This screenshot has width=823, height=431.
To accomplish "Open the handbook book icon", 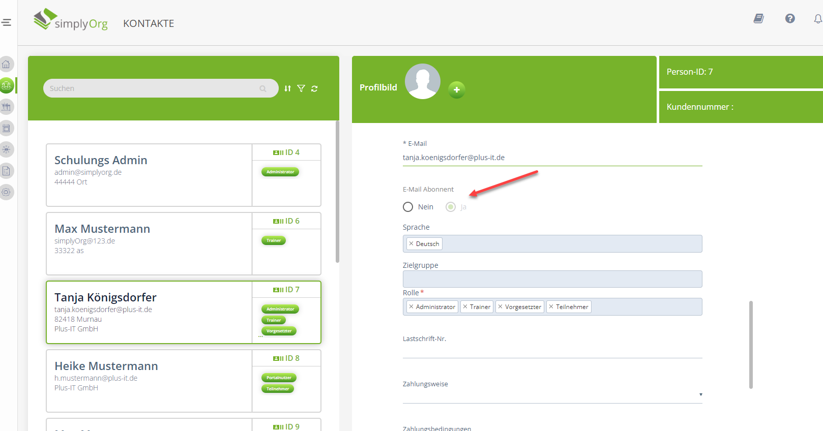I will [758, 19].
